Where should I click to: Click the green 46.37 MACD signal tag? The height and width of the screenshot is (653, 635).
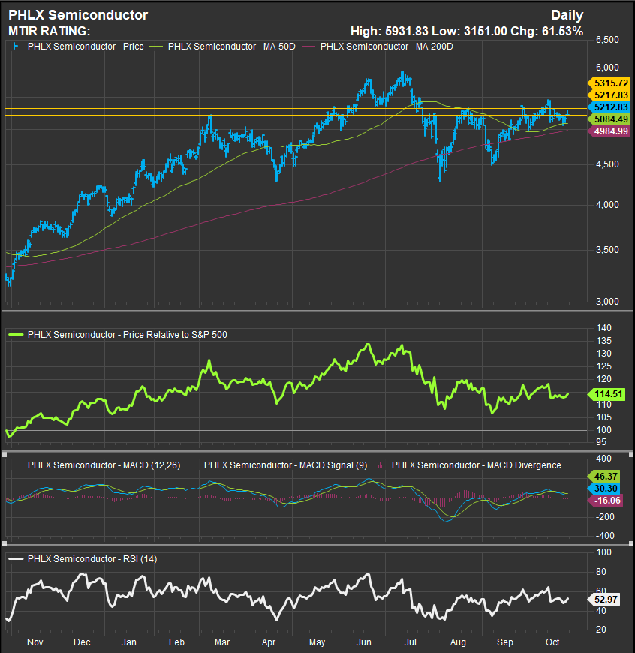[603, 476]
